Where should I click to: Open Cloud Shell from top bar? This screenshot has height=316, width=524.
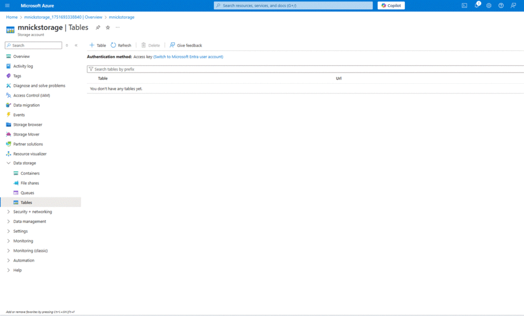tap(464, 6)
